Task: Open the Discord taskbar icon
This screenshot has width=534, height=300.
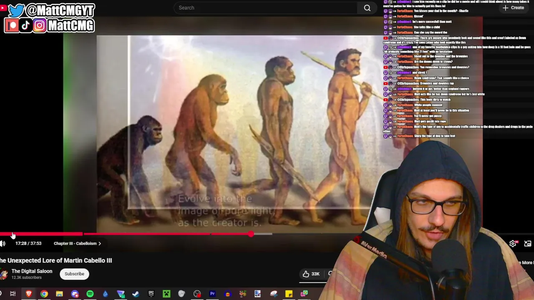Action: (75, 294)
